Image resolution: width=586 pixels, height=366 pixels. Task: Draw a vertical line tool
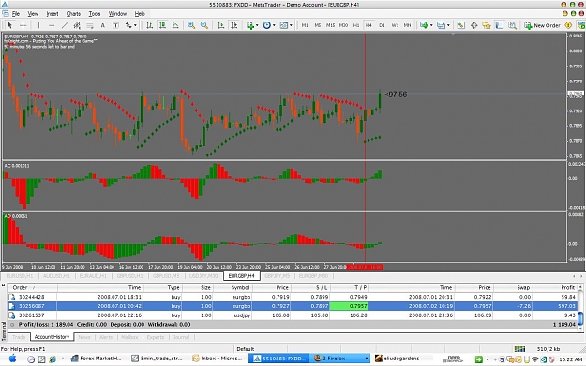[38, 25]
